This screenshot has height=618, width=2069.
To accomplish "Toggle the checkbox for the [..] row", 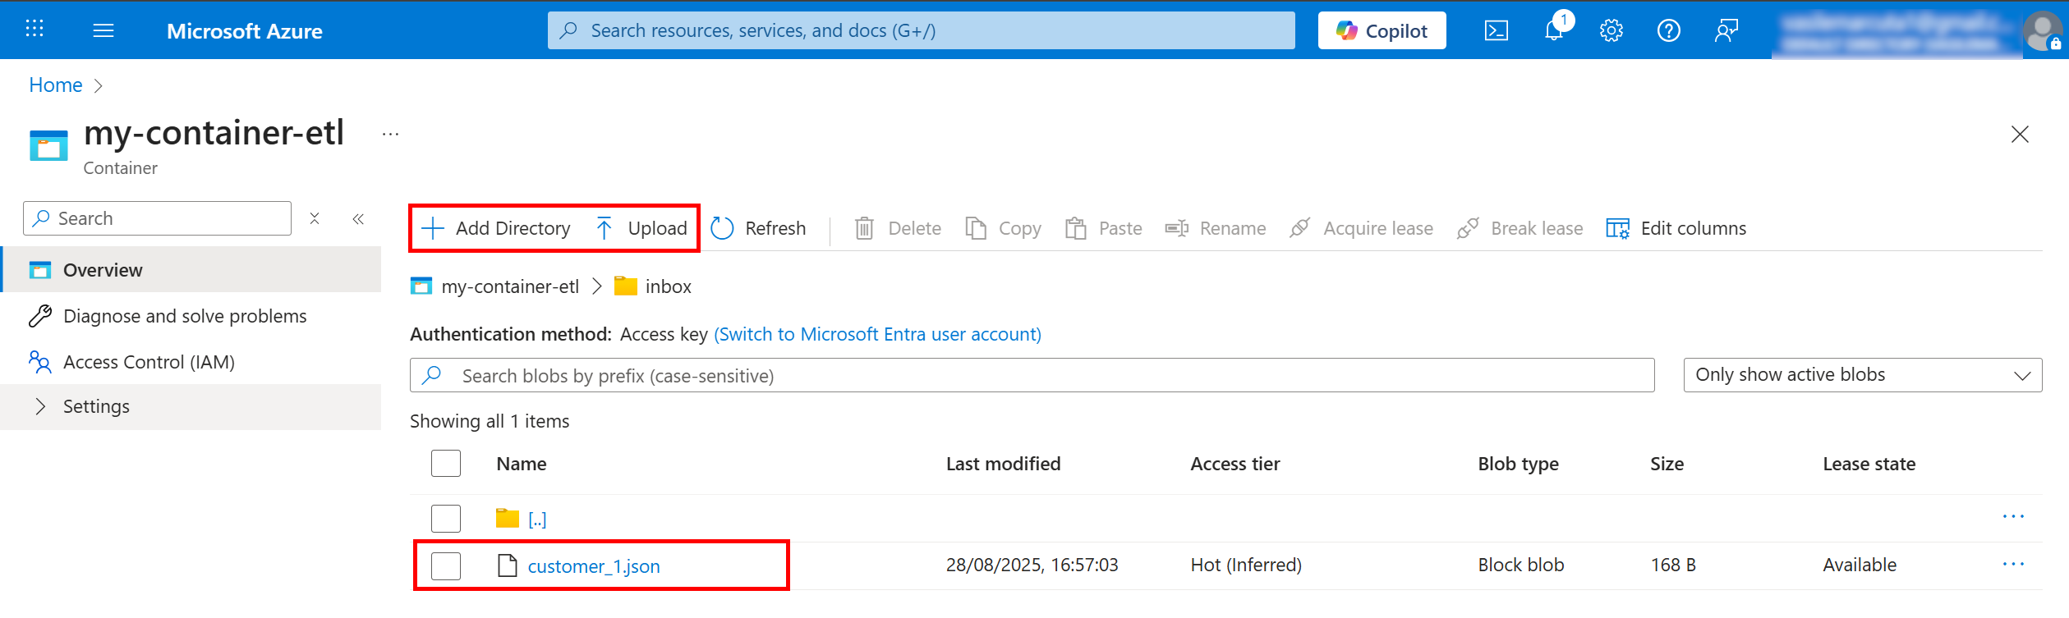I will pos(446,519).
